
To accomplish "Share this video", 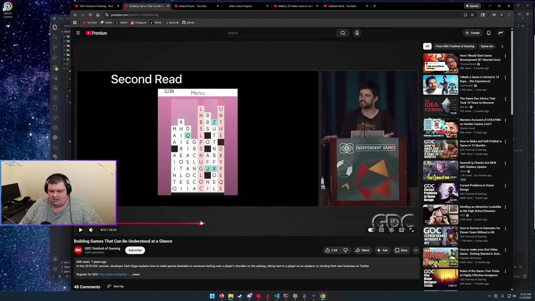I will pyautogui.click(x=362, y=250).
